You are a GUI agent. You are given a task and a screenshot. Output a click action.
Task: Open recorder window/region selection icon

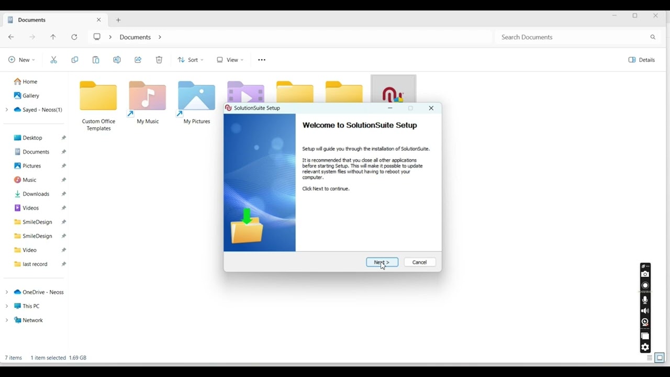[x=645, y=336]
